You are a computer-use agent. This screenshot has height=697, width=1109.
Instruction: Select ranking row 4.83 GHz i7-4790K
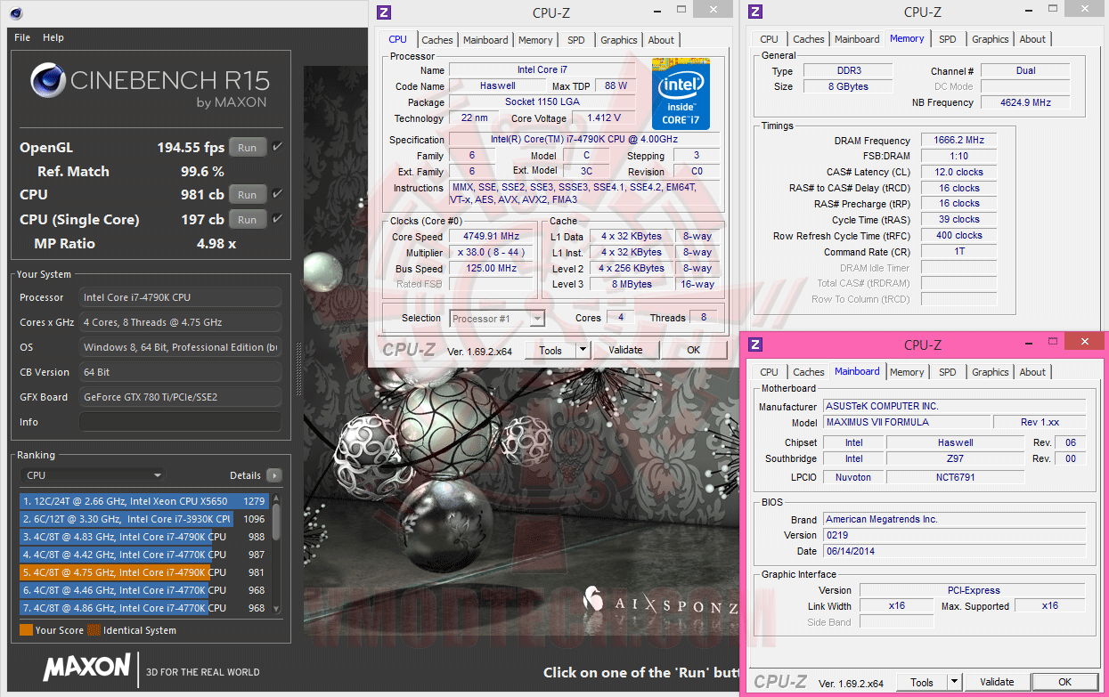click(143, 537)
